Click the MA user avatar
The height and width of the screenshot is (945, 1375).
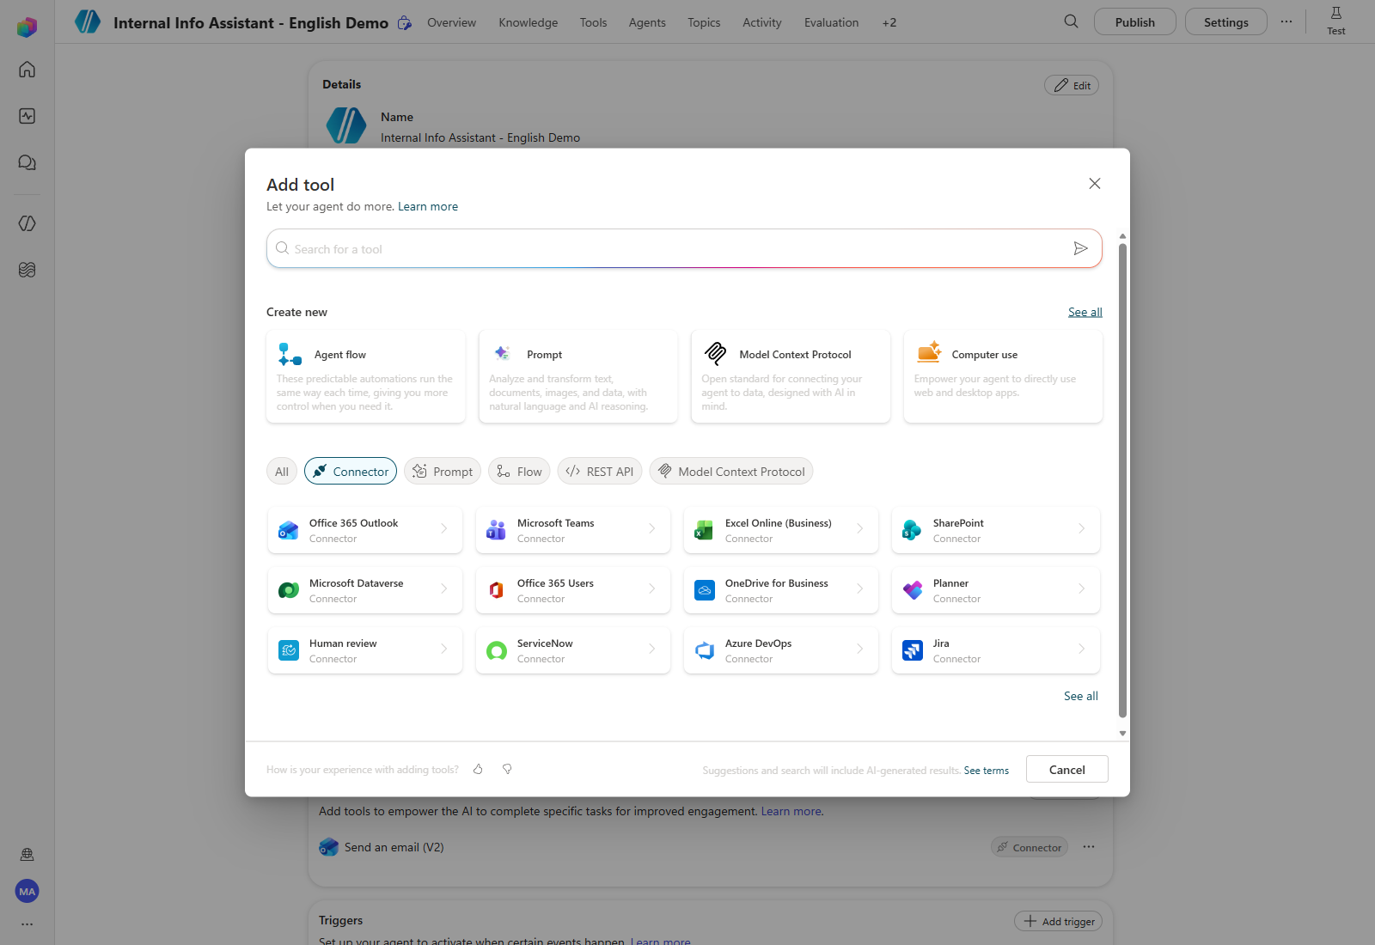27,891
